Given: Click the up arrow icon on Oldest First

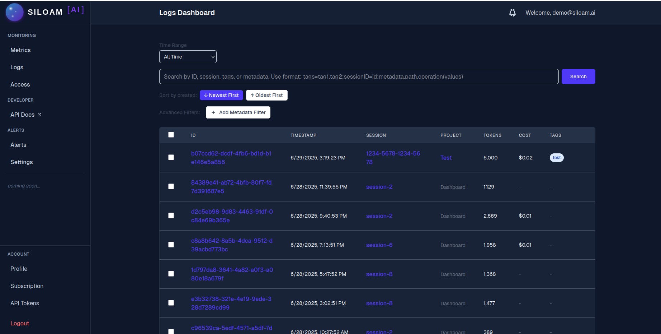Looking at the screenshot, I should tap(252, 95).
